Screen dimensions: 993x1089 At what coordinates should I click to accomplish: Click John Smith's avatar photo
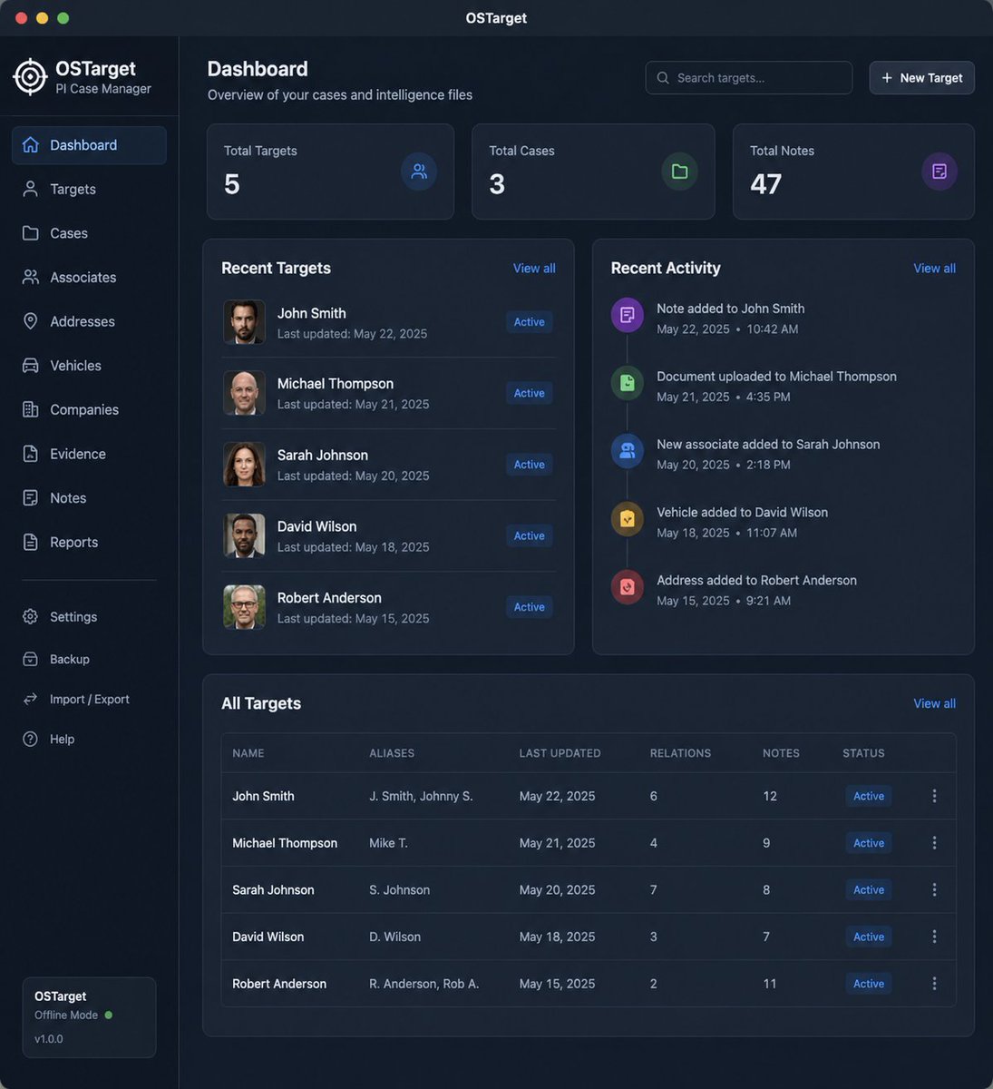click(244, 322)
